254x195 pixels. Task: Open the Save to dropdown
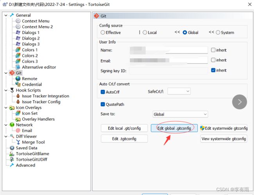point(180,114)
